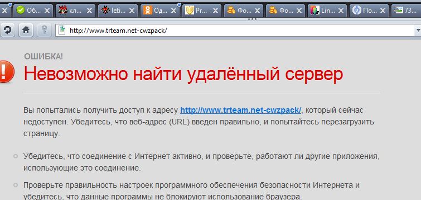Screen dimensions: 421x200
Task: Switch to the Од... tab
Action: tap(160, 11)
